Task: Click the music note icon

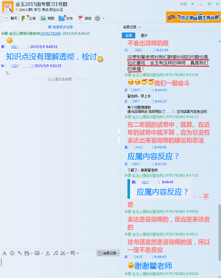Action: (x=55, y=253)
